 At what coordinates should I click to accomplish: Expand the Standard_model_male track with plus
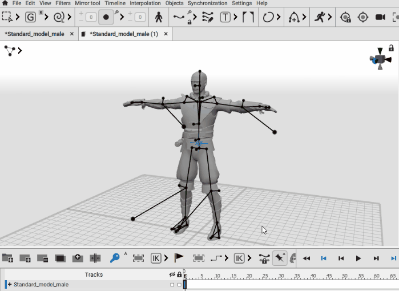click(10, 284)
